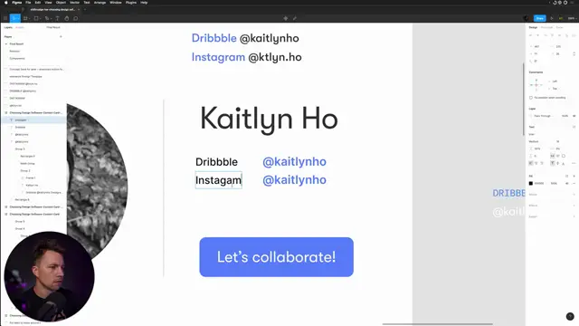Click the Present play icon
The height and width of the screenshot is (326, 579).
click(552, 18)
